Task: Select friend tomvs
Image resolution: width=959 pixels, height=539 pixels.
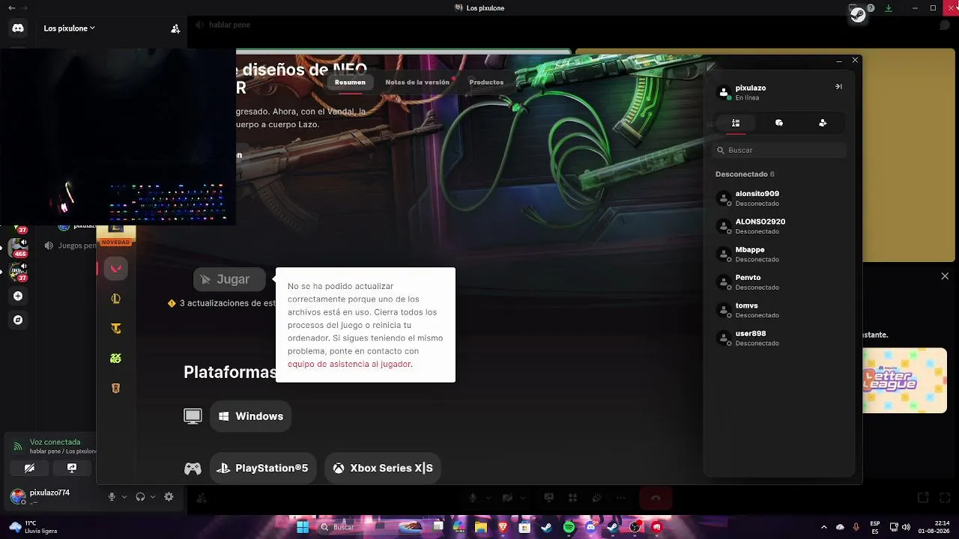Action: (x=779, y=310)
